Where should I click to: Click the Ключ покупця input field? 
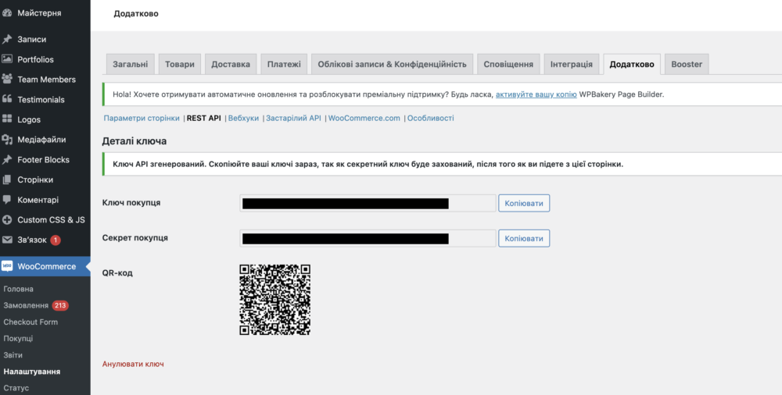point(368,203)
